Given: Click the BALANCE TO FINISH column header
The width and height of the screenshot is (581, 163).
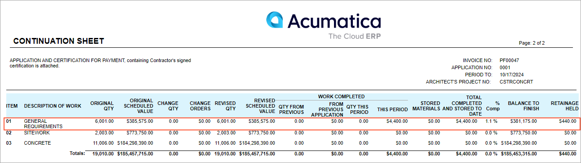Looking at the screenshot, I should pos(524,106).
